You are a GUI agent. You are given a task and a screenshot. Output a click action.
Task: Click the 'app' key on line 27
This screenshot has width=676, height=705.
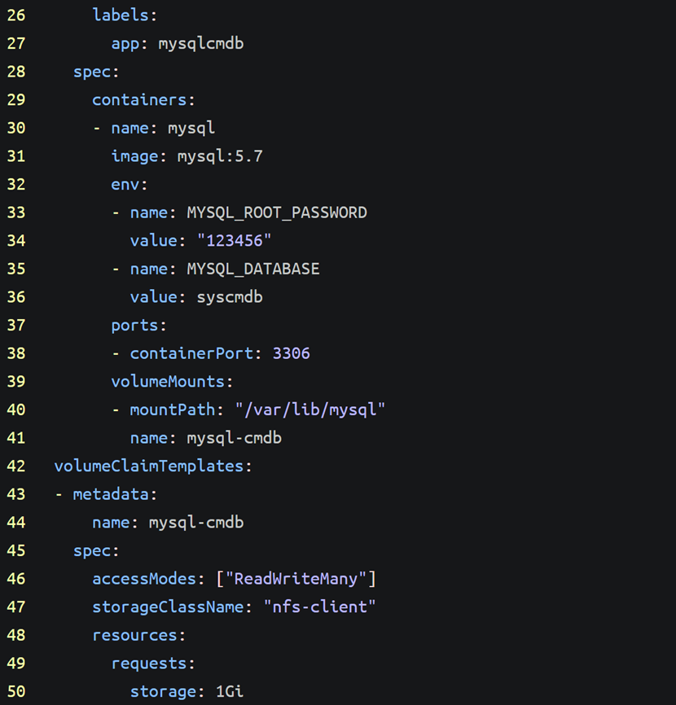(x=125, y=44)
